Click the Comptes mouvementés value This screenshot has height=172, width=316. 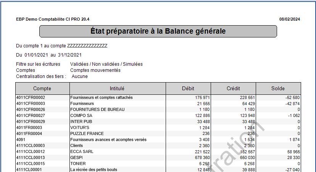coord(95,70)
